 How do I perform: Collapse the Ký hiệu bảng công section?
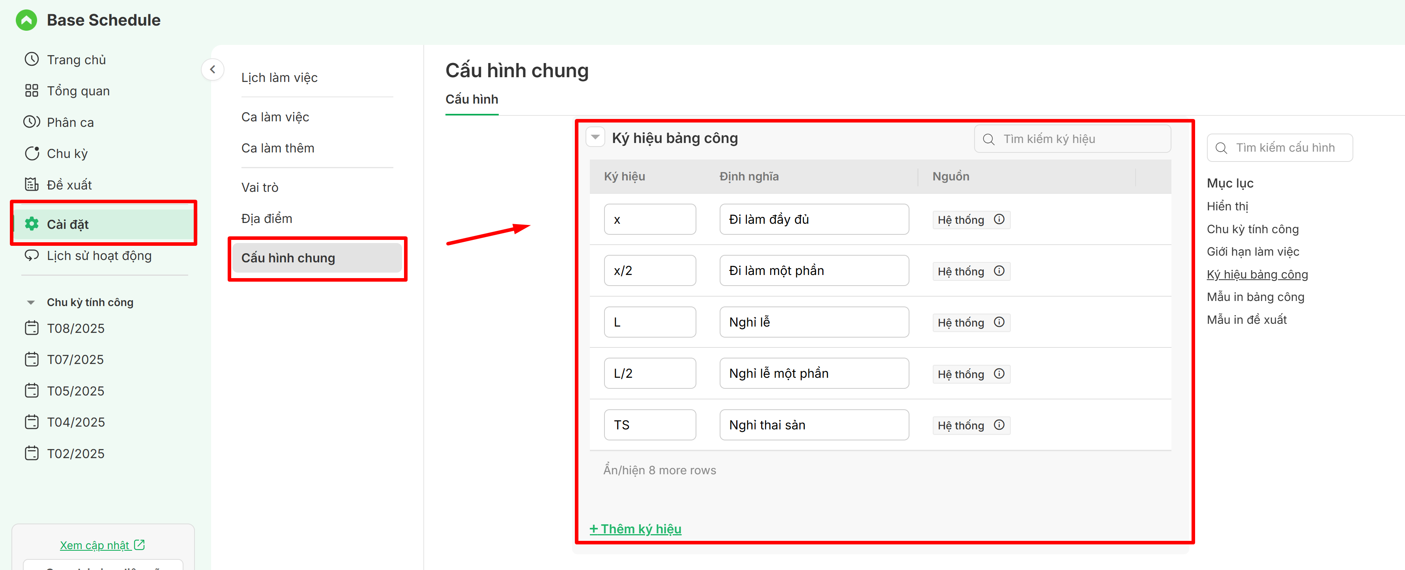point(595,138)
